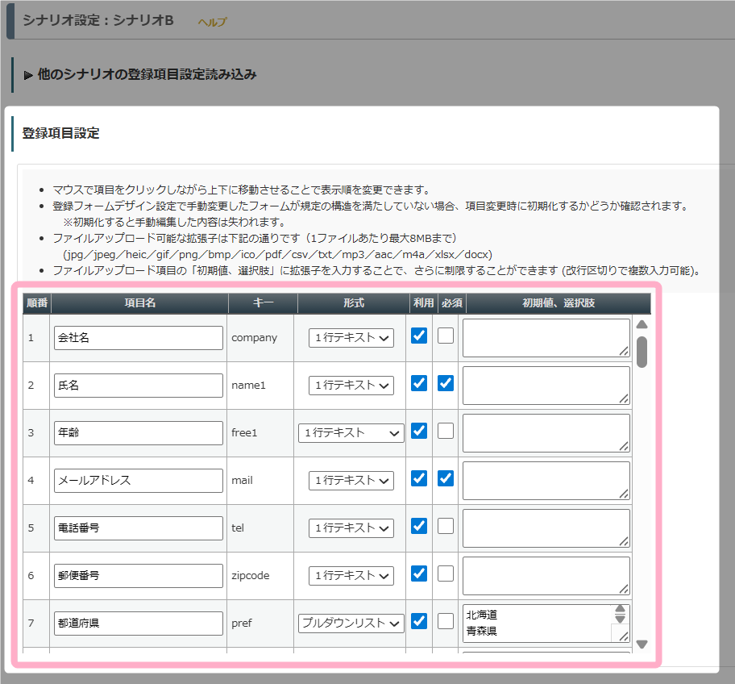Click the scroll up arrow of table
735x684 pixels.
coord(642,324)
